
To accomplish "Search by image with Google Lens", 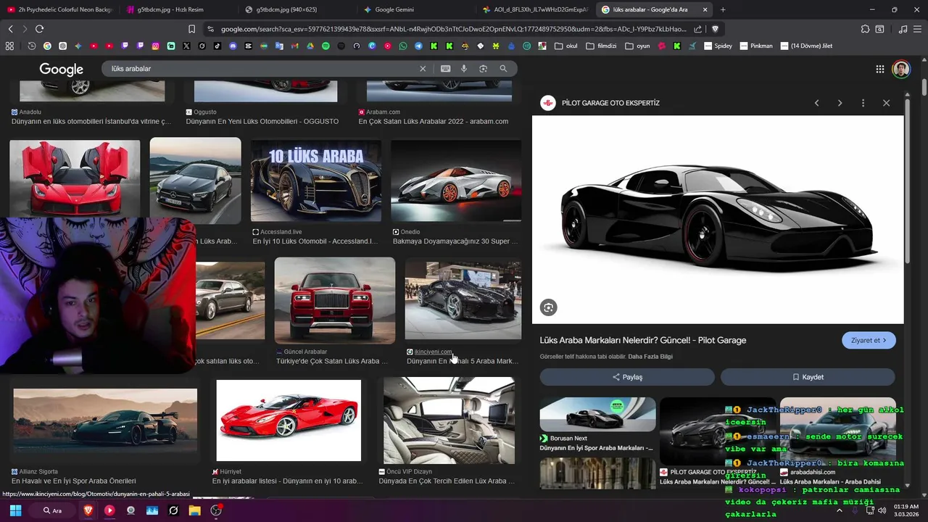I will (483, 68).
